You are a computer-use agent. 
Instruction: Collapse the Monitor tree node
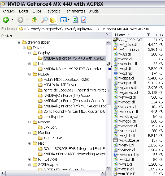pyautogui.click(x=29, y=133)
